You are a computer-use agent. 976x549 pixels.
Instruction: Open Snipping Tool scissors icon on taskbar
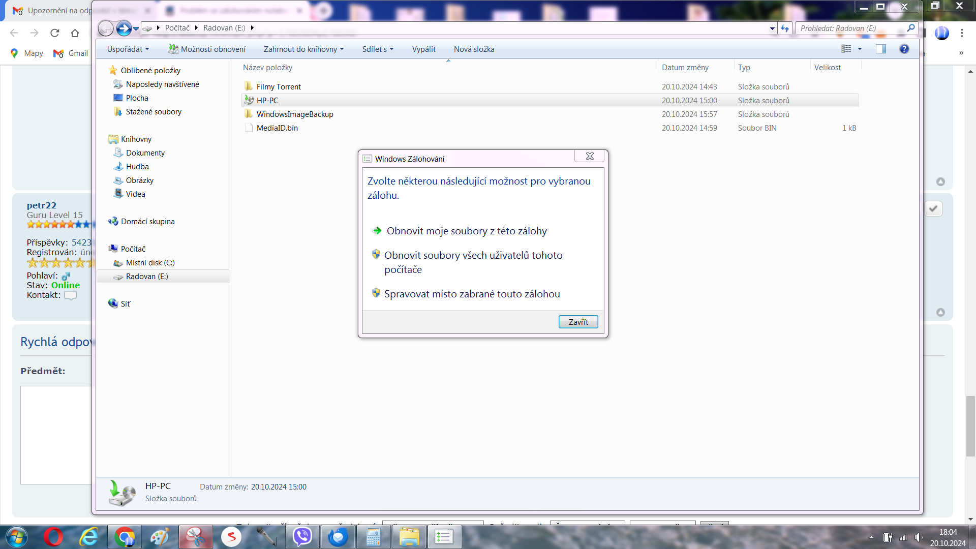coord(195,537)
